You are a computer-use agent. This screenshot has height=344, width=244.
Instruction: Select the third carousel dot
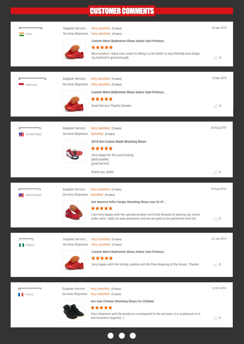tap(133, 336)
